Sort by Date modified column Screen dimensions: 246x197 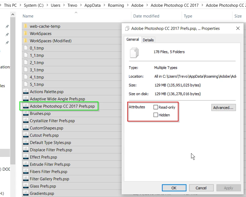pyautogui.click(x=146, y=16)
